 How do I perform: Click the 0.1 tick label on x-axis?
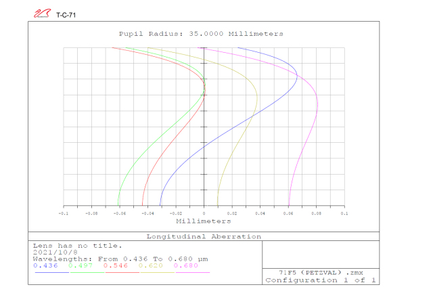pos(344,213)
